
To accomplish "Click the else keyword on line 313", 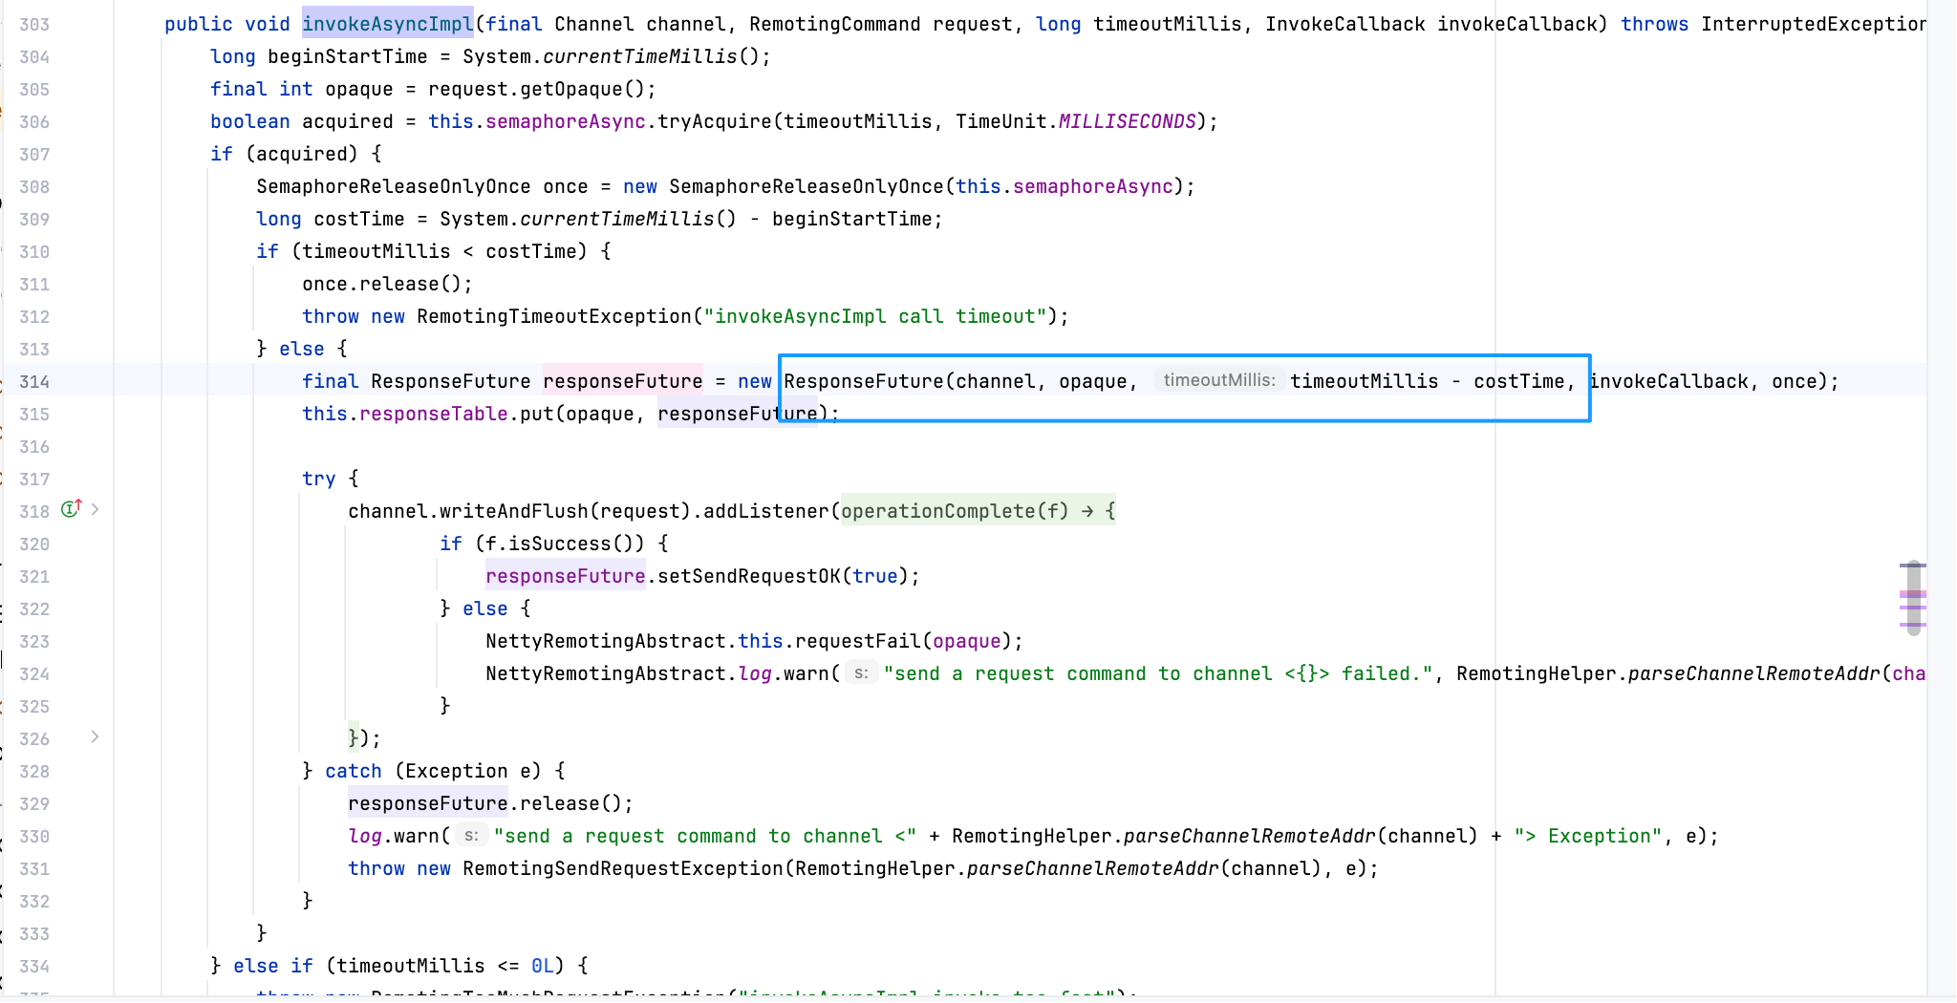I will 302,349.
